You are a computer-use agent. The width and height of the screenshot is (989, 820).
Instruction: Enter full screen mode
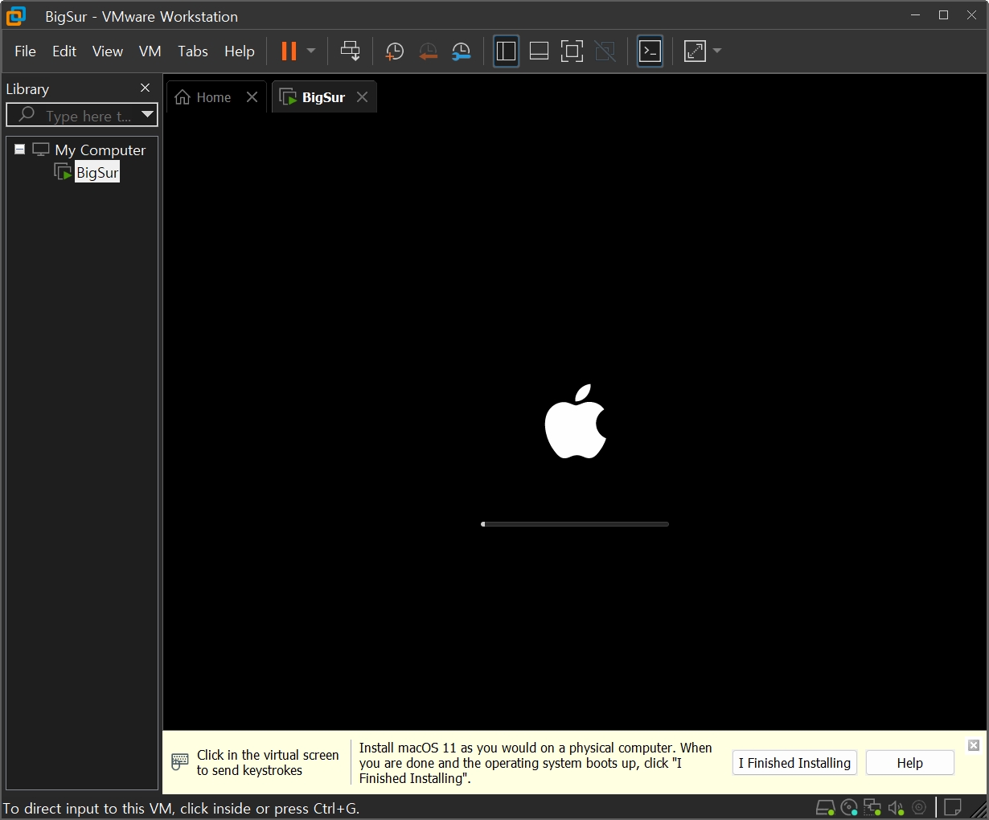click(572, 51)
